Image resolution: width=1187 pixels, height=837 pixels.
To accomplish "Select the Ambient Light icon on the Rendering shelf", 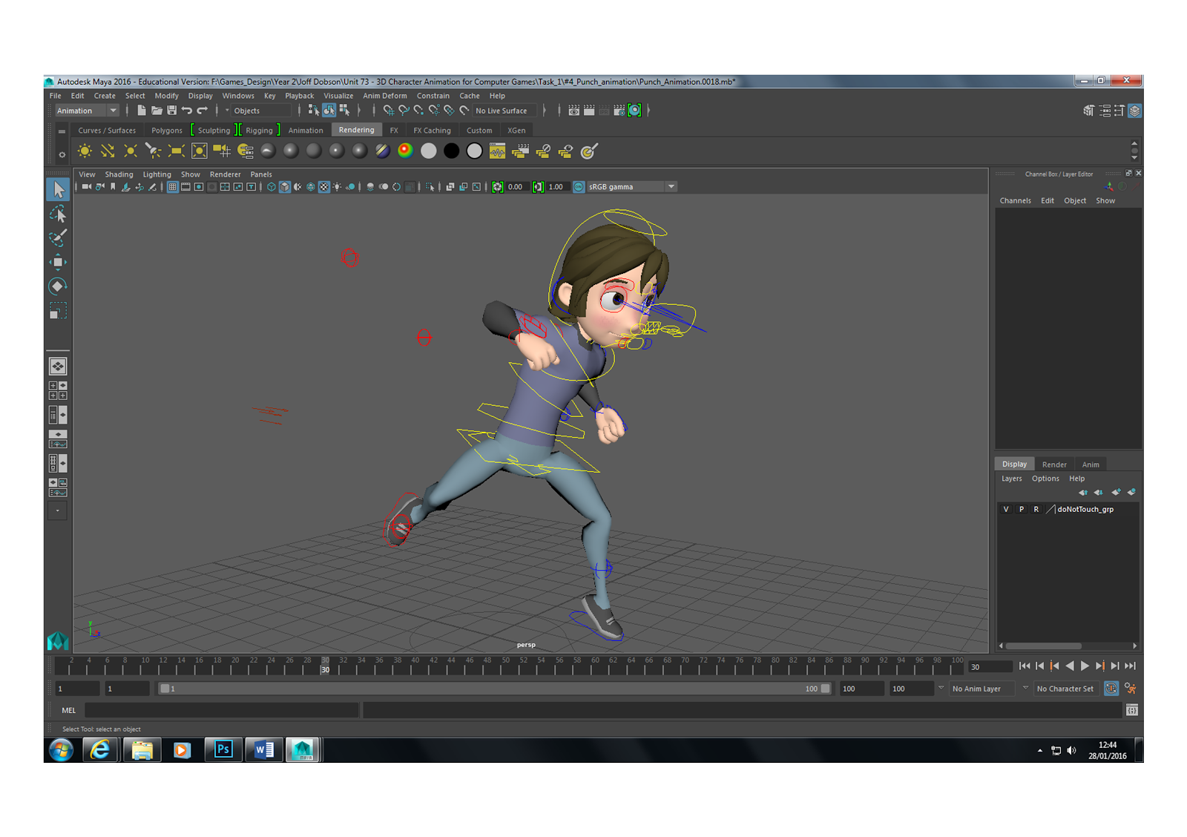I will (x=85, y=151).
